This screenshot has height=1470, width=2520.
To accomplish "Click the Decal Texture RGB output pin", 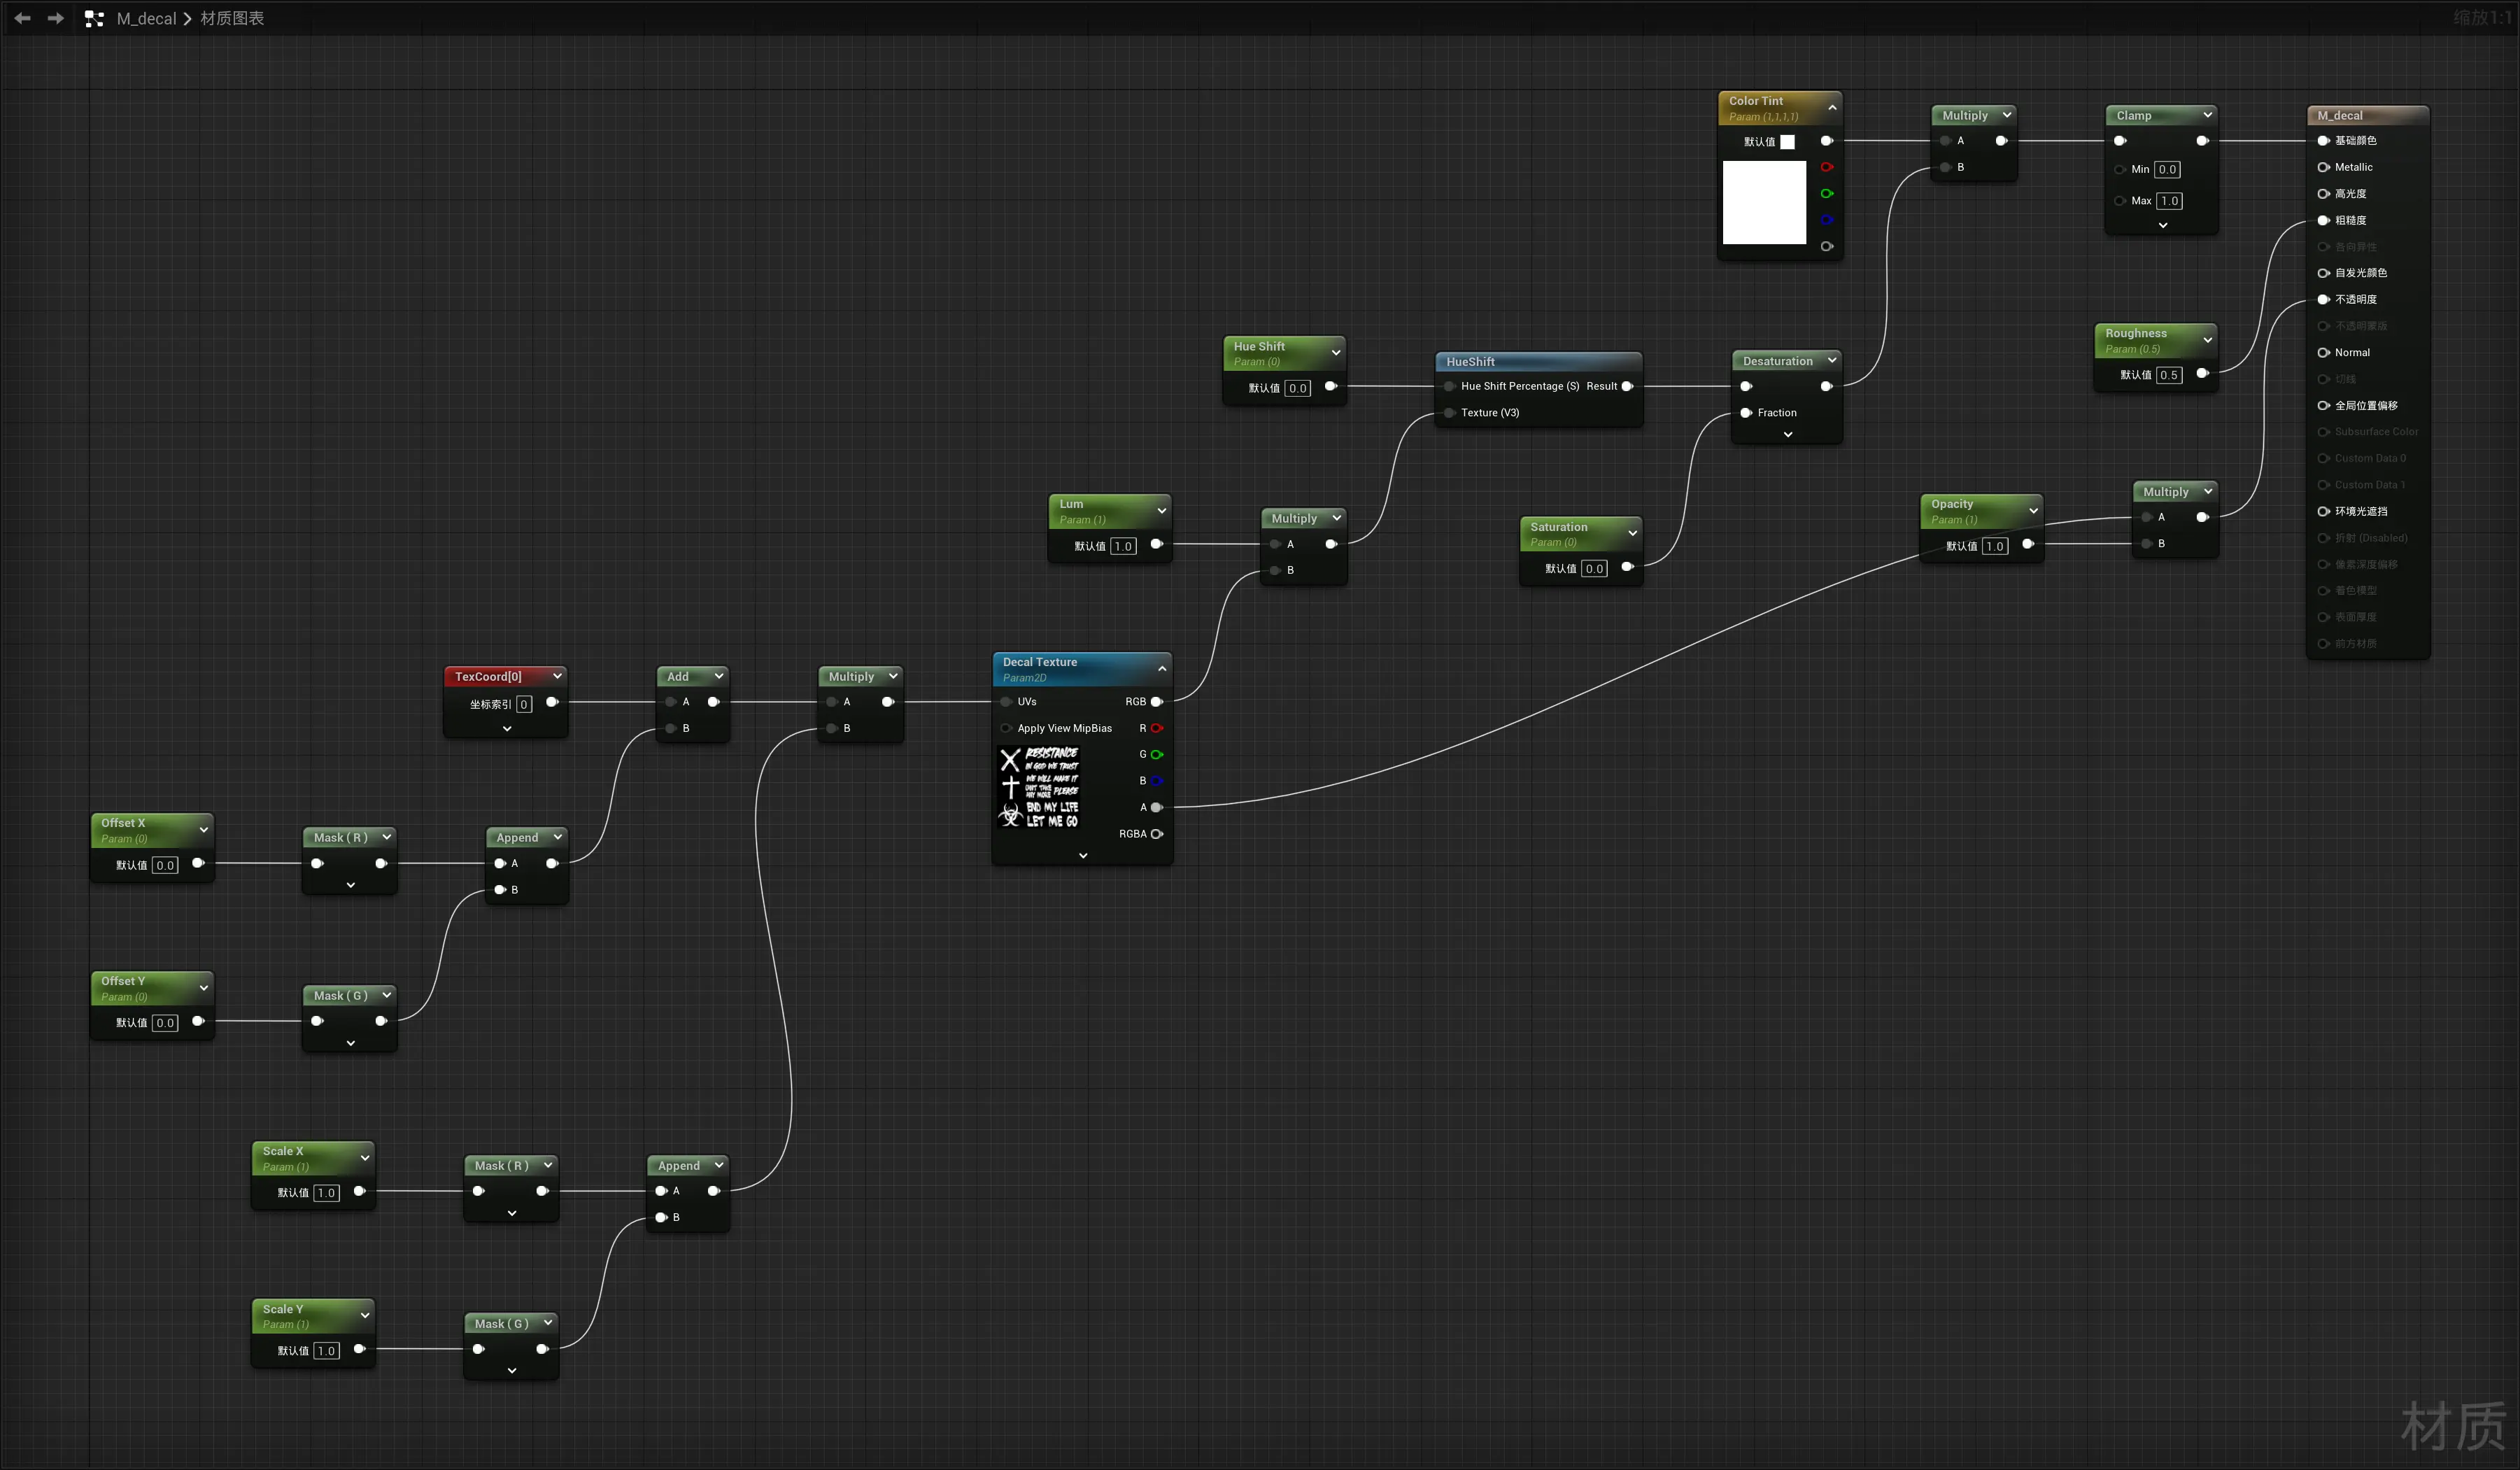I will coord(1157,702).
